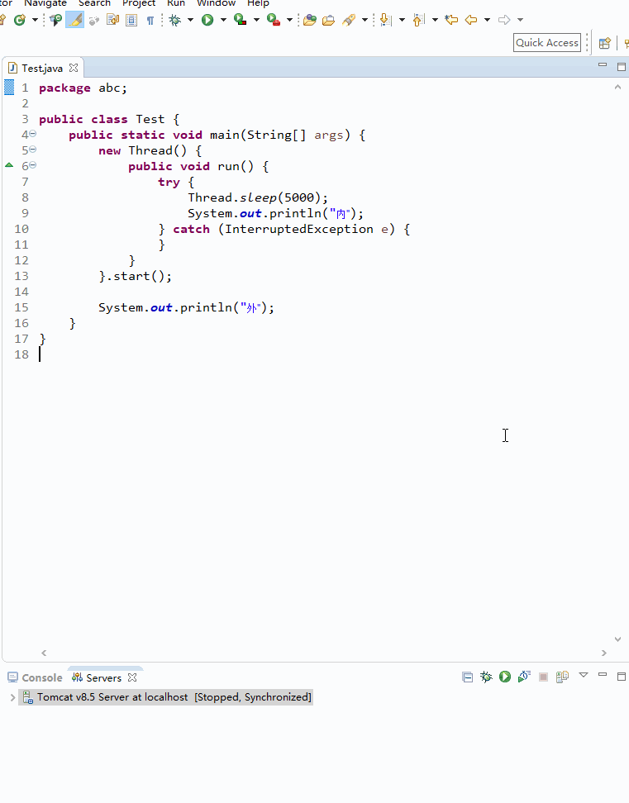The image size is (629, 803).
Task: Click the Open Task folder icon
Action: (x=328, y=20)
